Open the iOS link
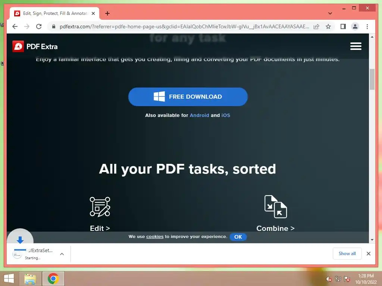 click(x=226, y=115)
